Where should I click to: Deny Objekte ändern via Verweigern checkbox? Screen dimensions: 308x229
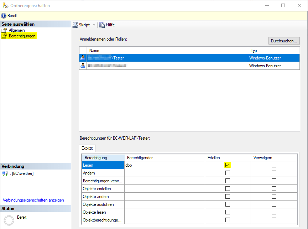tap(274, 197)
